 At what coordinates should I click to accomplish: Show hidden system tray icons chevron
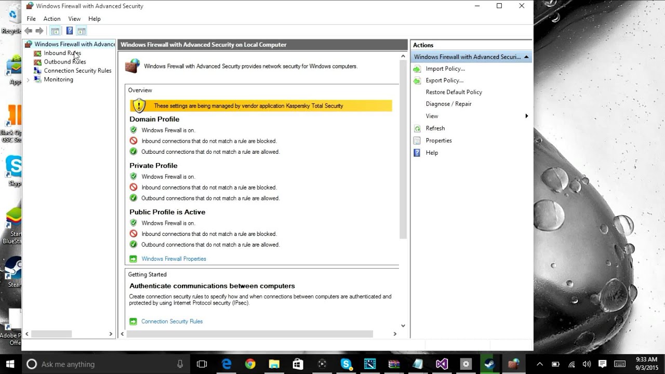coord(540,364)
